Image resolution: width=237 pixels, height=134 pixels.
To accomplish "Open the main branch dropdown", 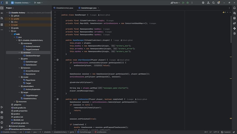I will 38,3.
